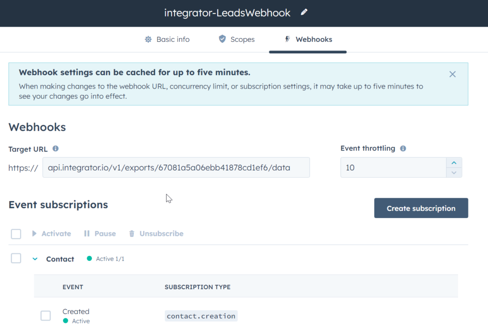
Task: Click inside the Target URL input field
Action: tap(176, 167)
